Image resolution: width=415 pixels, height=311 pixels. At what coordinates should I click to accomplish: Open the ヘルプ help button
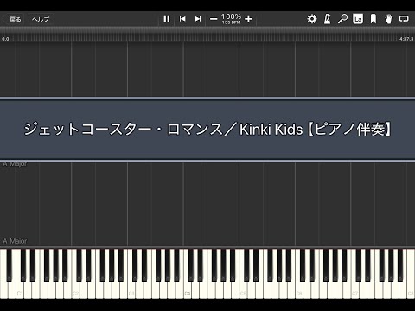(x=41, y=19)
